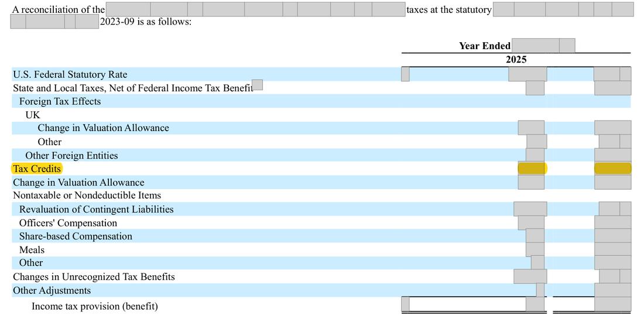Select 'Change in Valuation Allowance' under UK
The width and height of the screenshot is (644, 315).
[103, 128]
